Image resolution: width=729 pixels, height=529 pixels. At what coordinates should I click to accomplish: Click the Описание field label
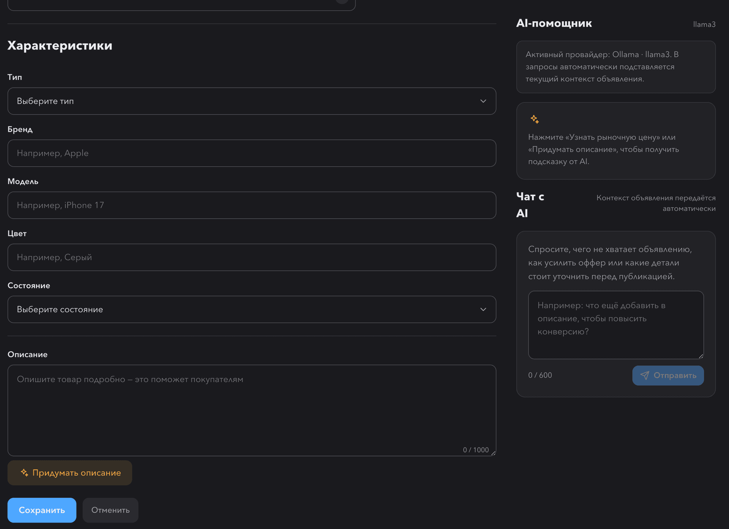coord(28,354)
